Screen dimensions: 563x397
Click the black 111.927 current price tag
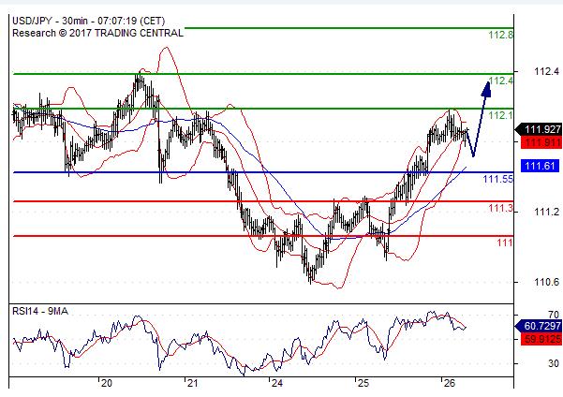pos(539,129)
